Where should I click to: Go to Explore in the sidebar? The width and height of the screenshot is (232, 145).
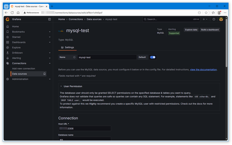click(x=16, y=47)
